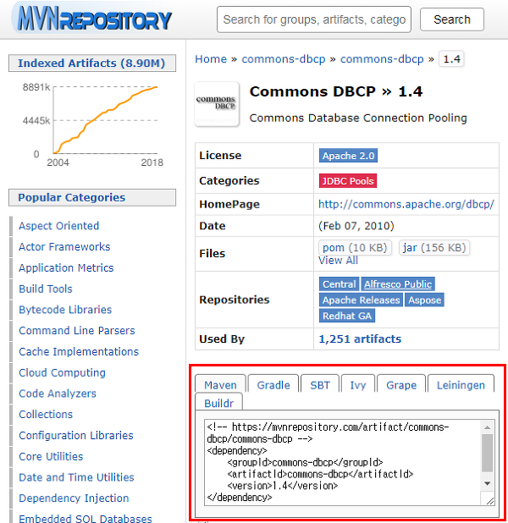Open the Cache Implementations category
This screenshot has height=523, width=508.
pos(79,351)
